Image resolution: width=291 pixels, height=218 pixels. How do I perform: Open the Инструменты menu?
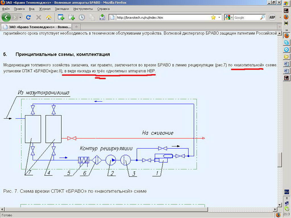(x=83, y=9)
